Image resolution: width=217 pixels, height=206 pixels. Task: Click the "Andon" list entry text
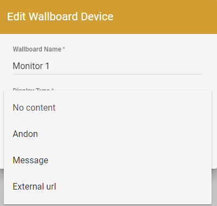click(25, 134)
